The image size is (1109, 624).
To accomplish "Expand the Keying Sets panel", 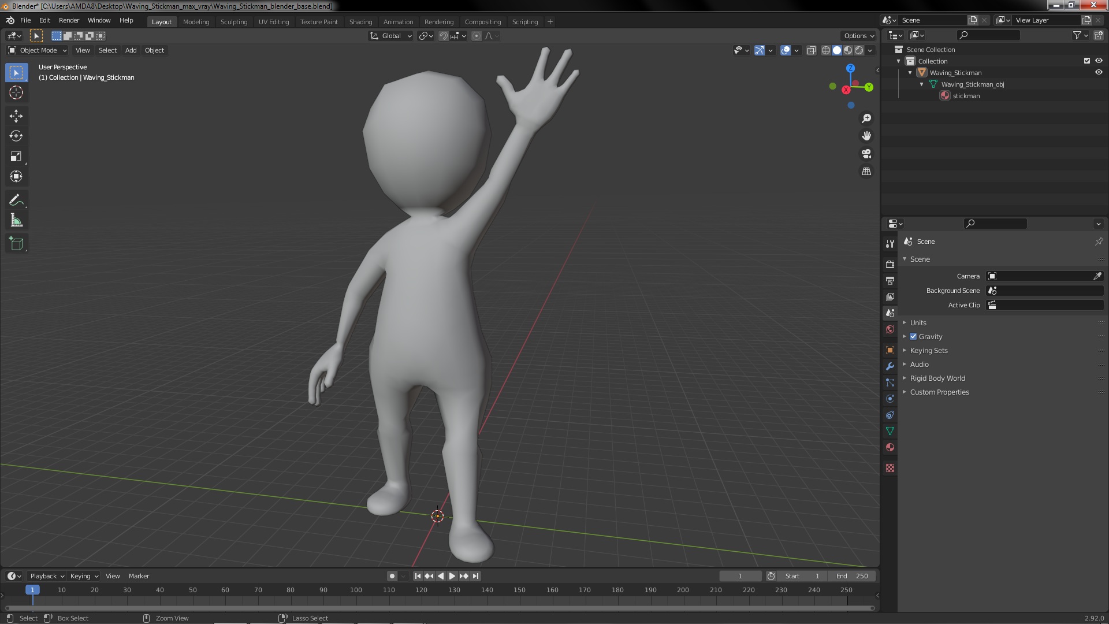I will (928, 351).
